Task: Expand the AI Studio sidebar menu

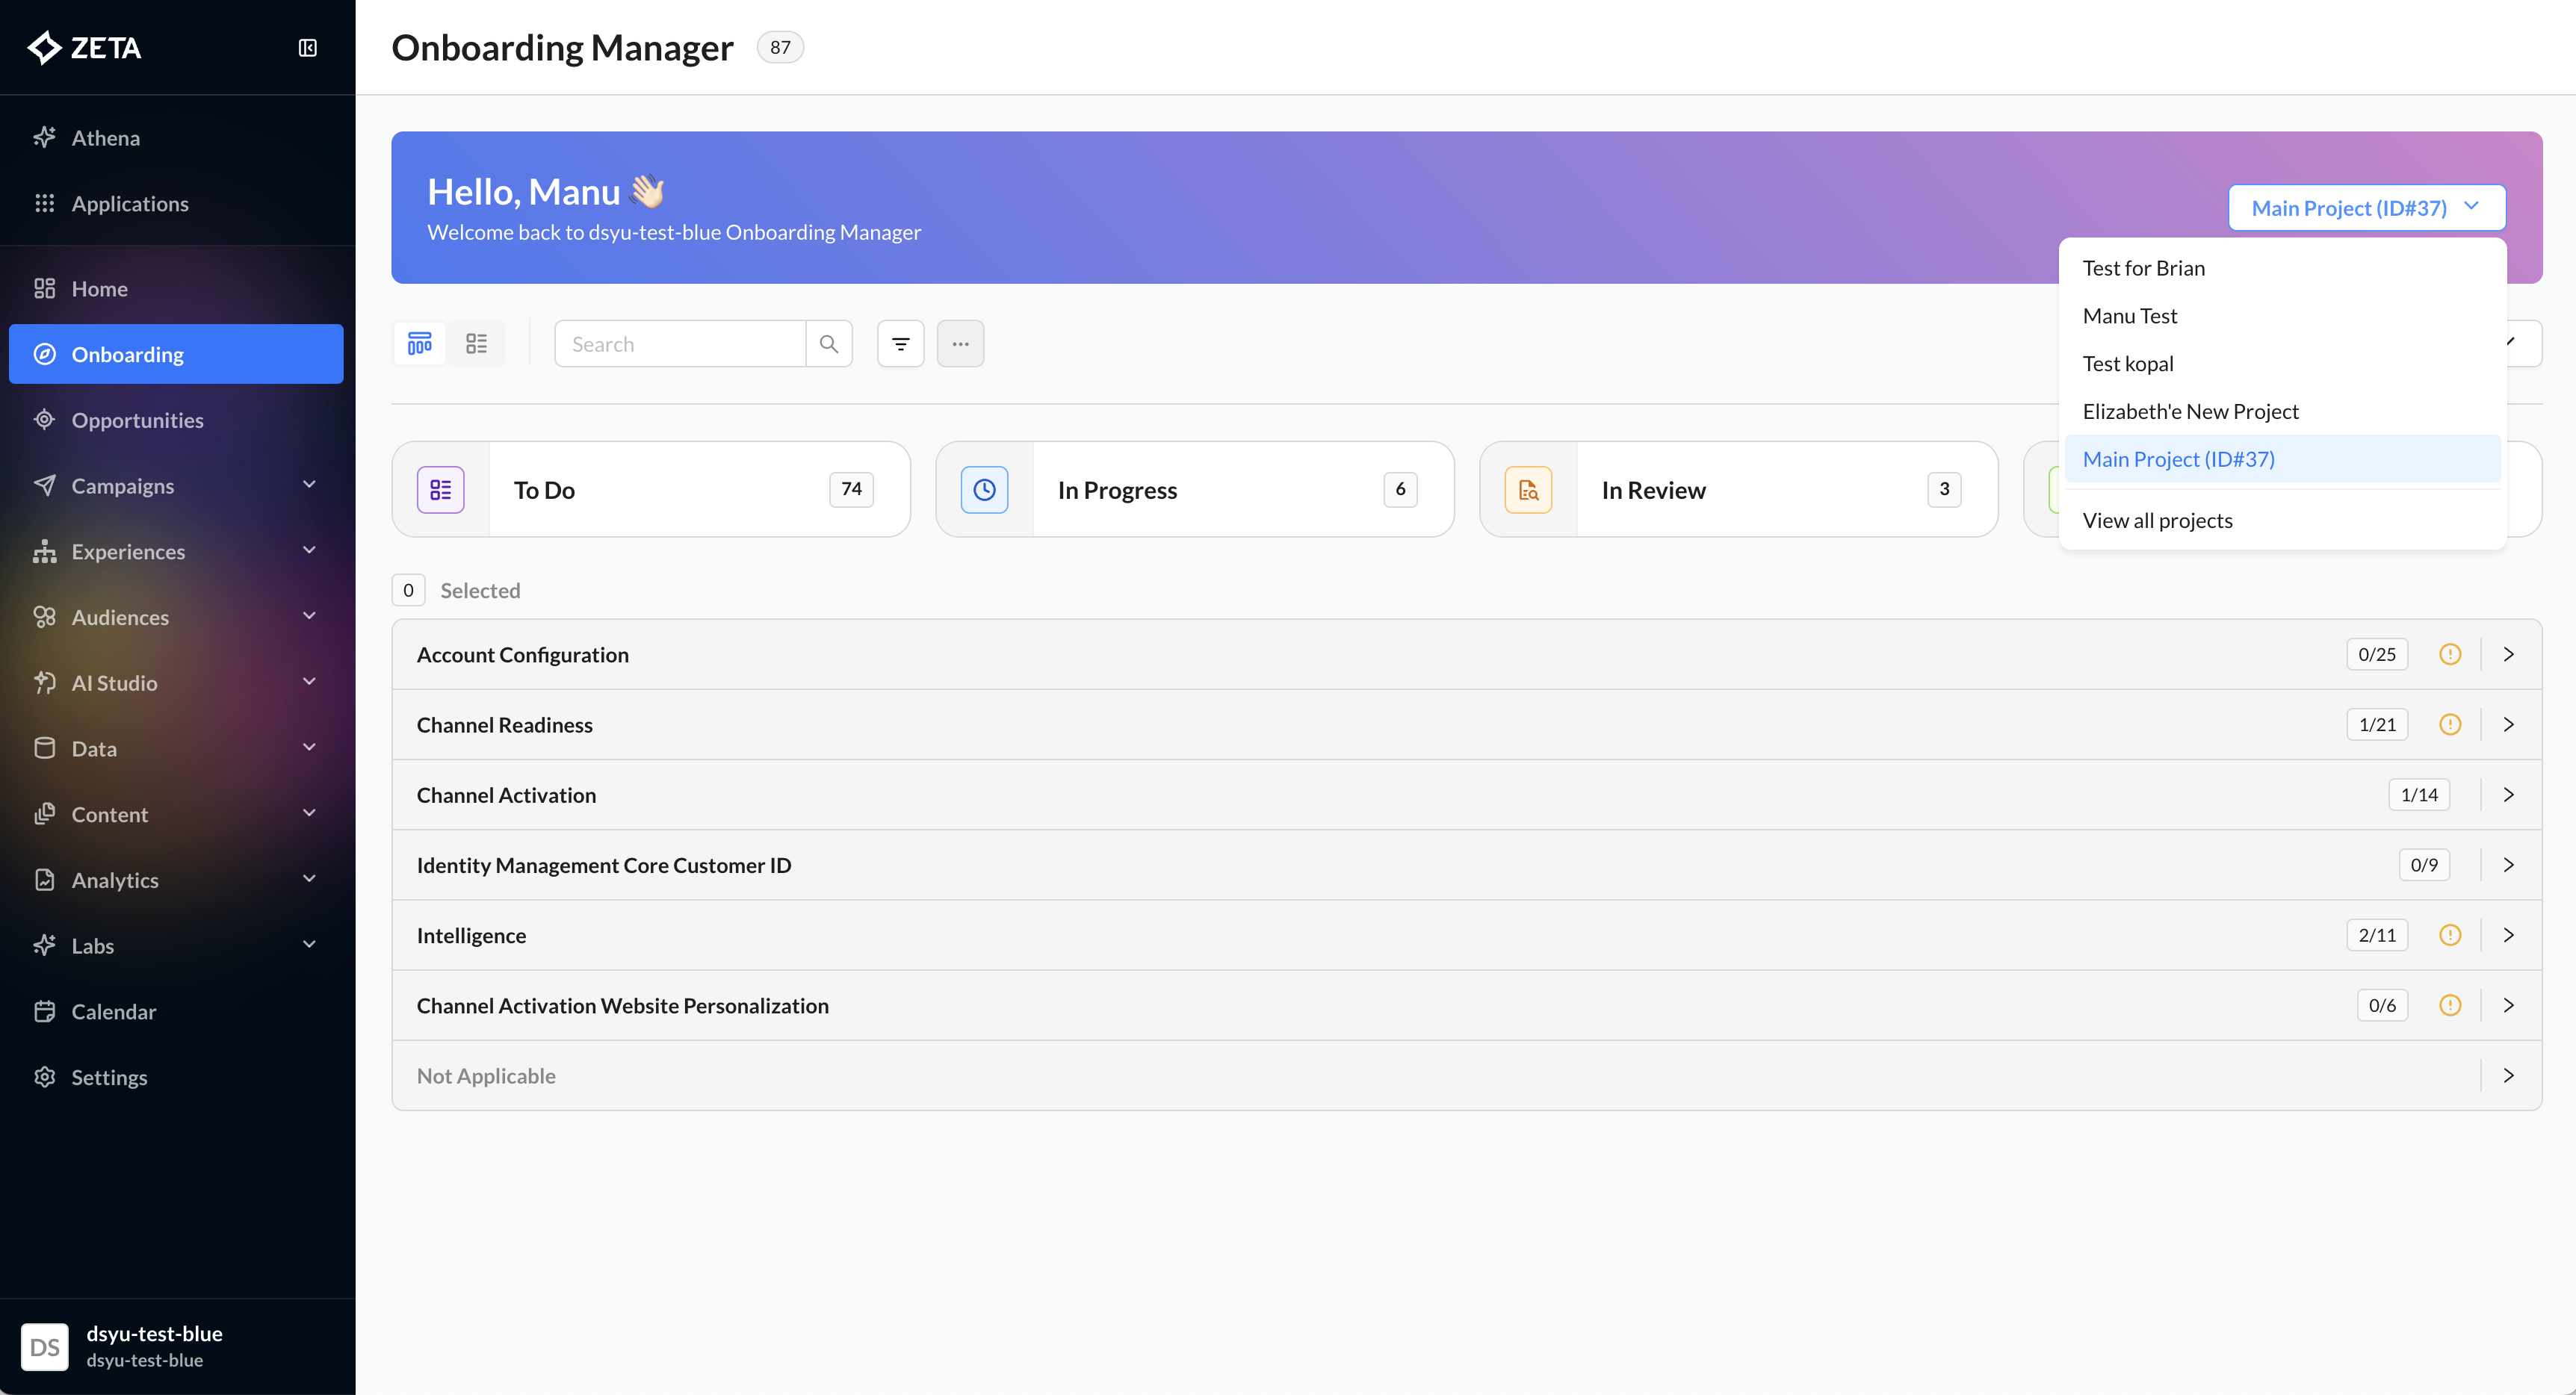Action: point(309,683)
